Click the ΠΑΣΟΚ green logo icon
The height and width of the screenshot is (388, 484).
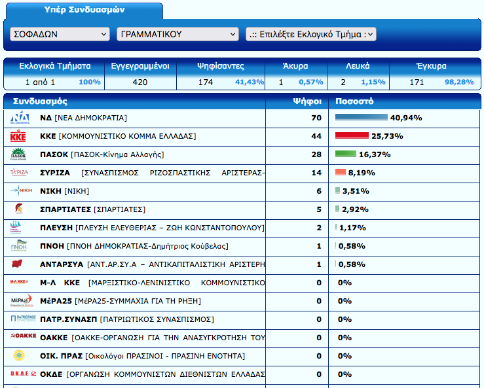click(x=18, y=154)
